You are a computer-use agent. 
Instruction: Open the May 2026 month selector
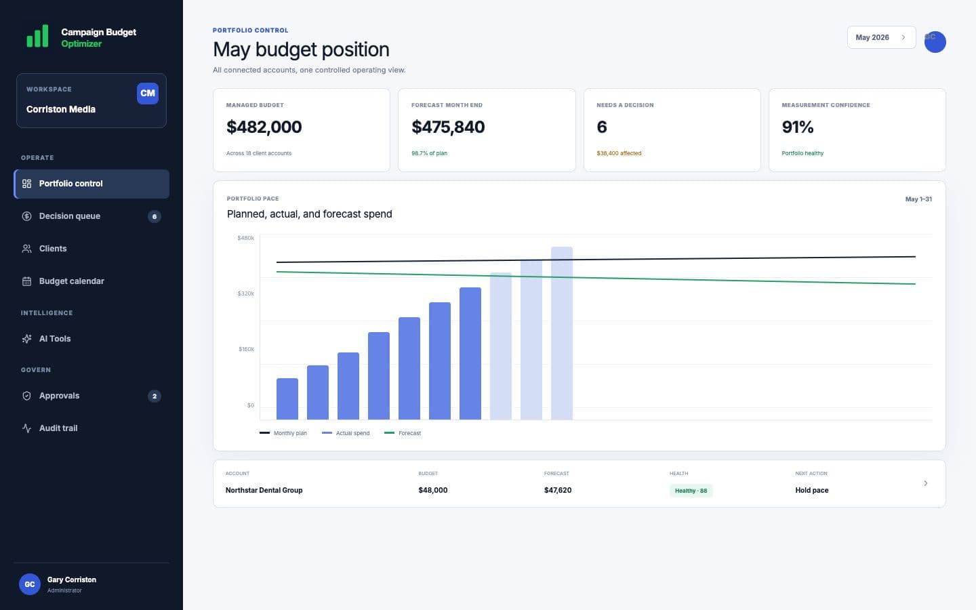tap(881, 37)
